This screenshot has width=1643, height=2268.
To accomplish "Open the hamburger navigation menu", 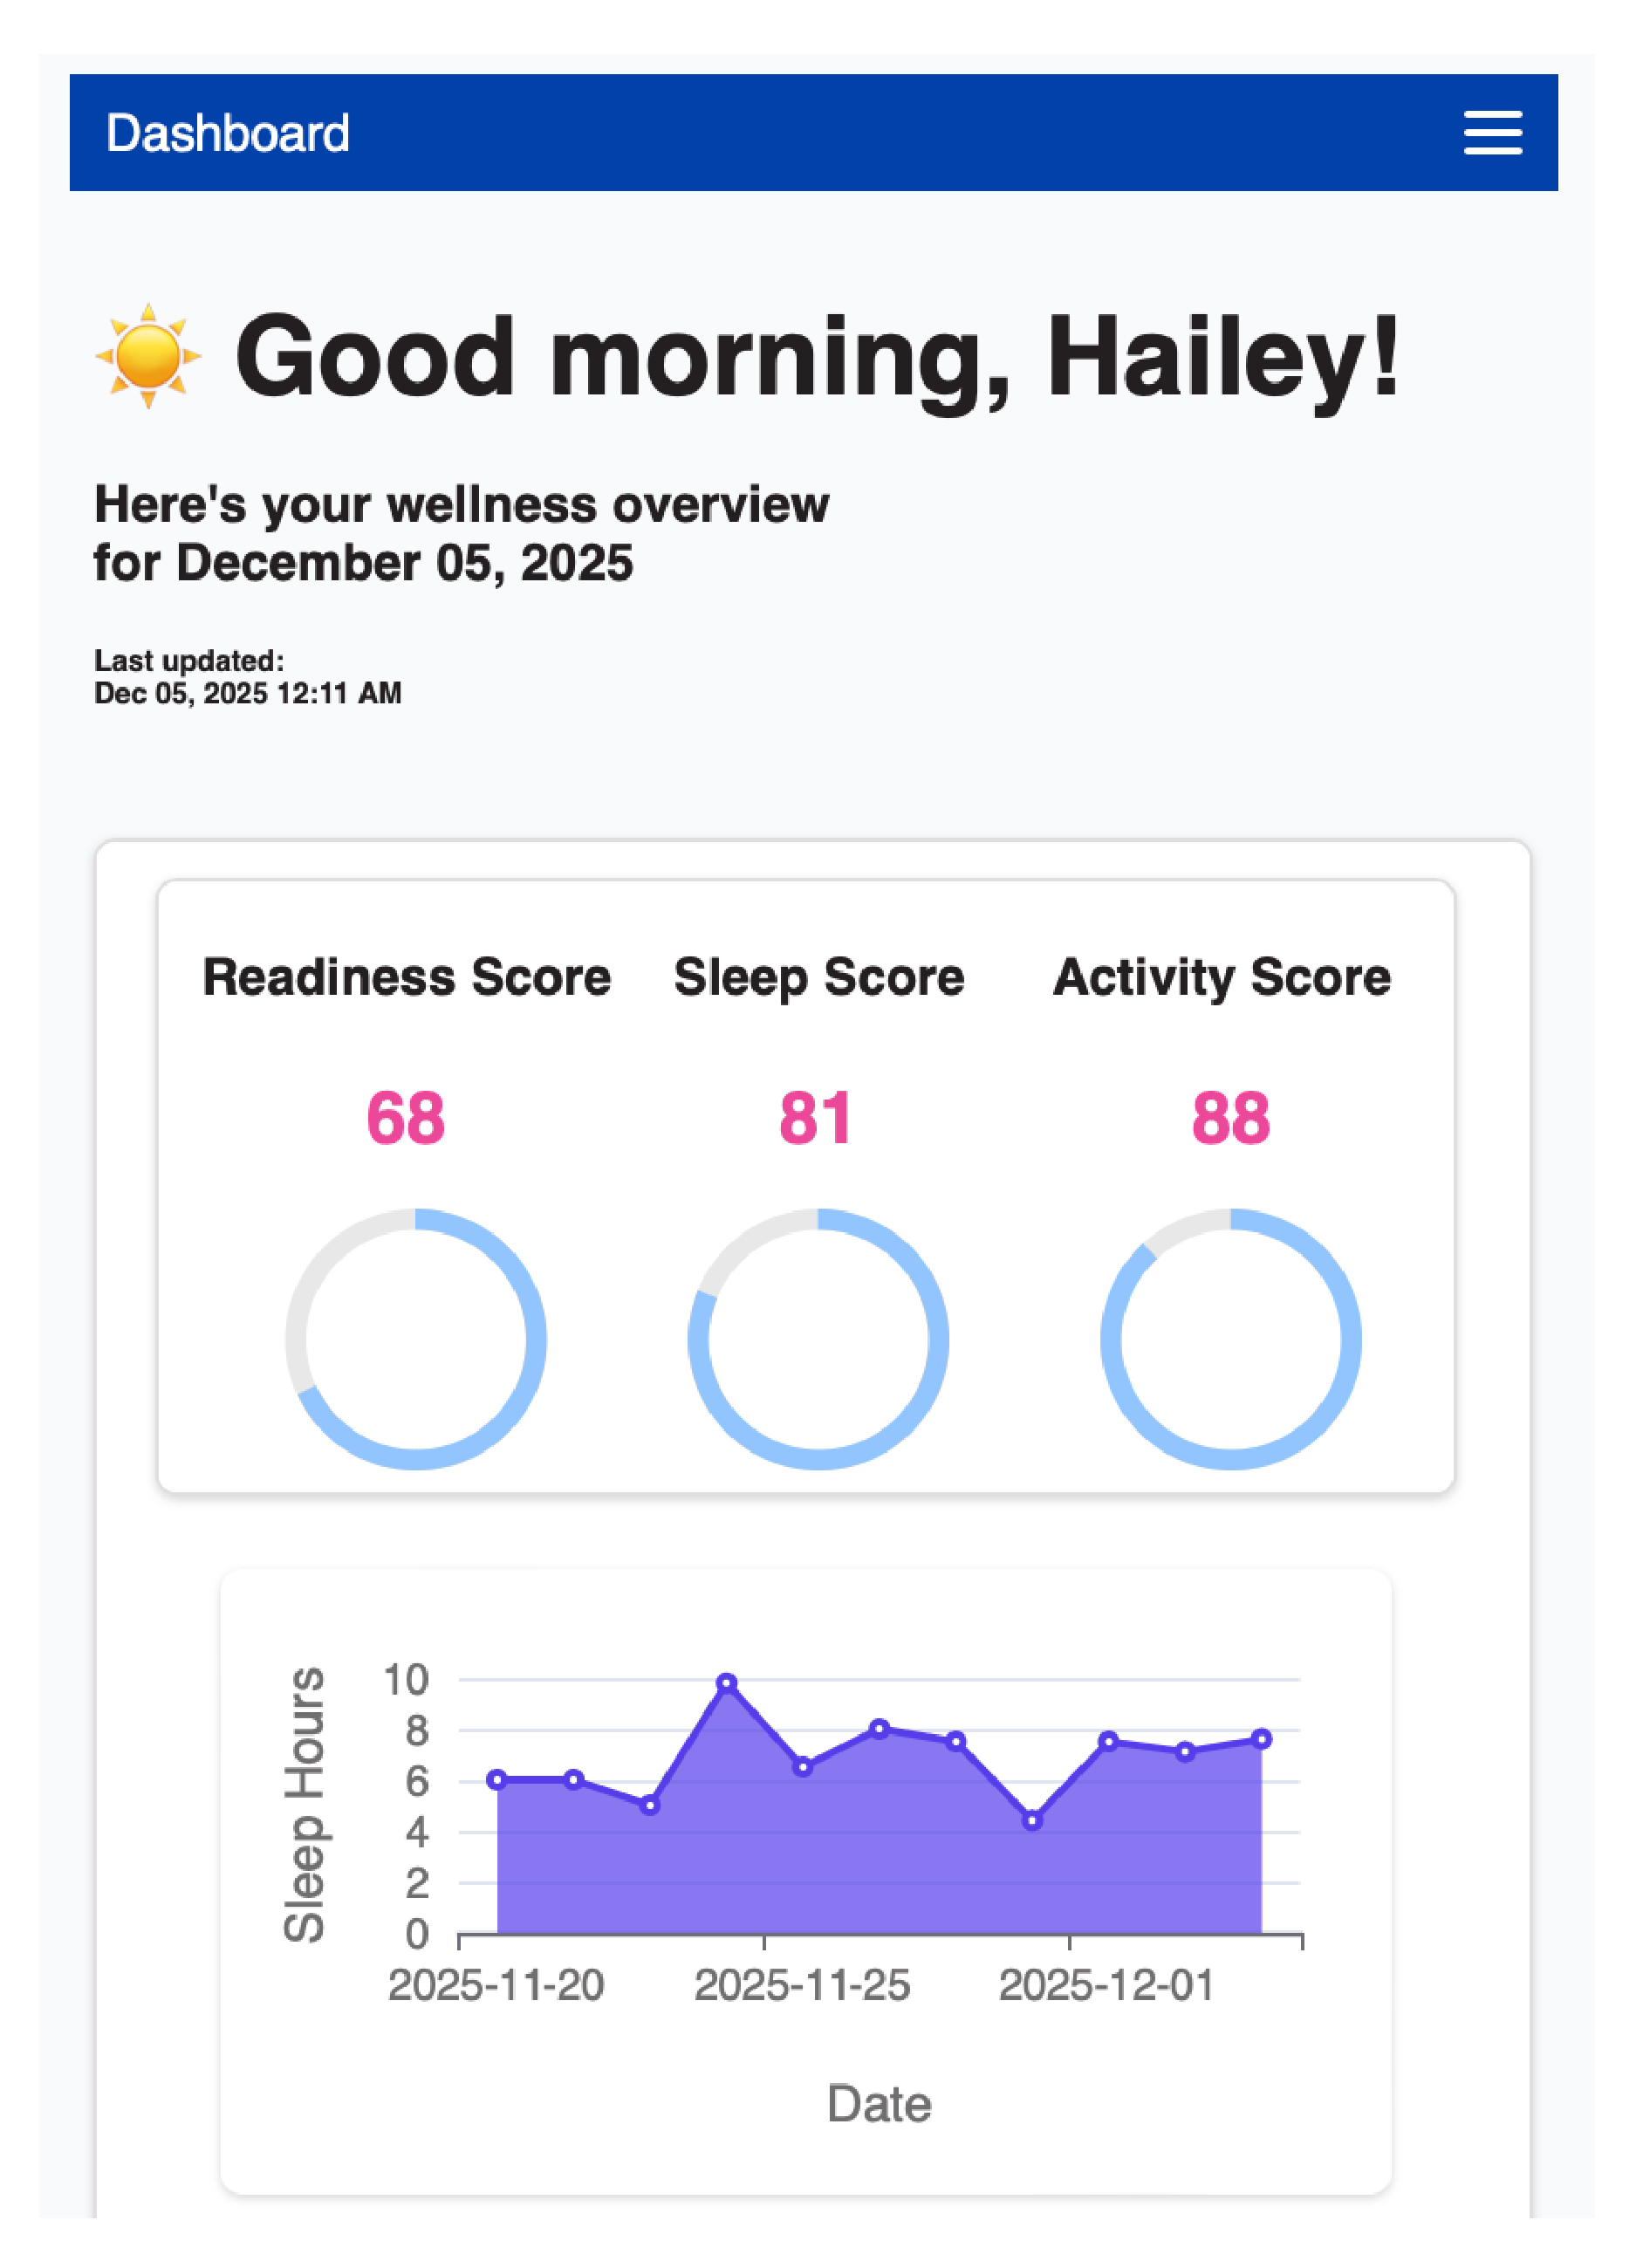I will click(x=1492, y=132).
